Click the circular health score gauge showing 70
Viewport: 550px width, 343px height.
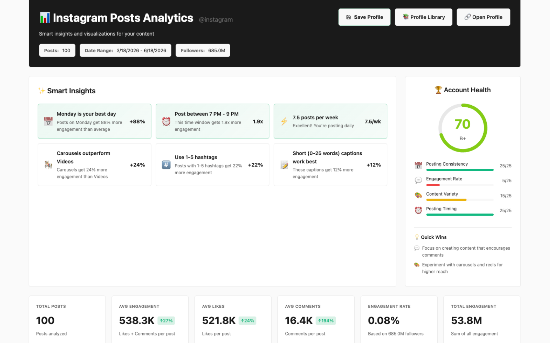click(463, 128)
